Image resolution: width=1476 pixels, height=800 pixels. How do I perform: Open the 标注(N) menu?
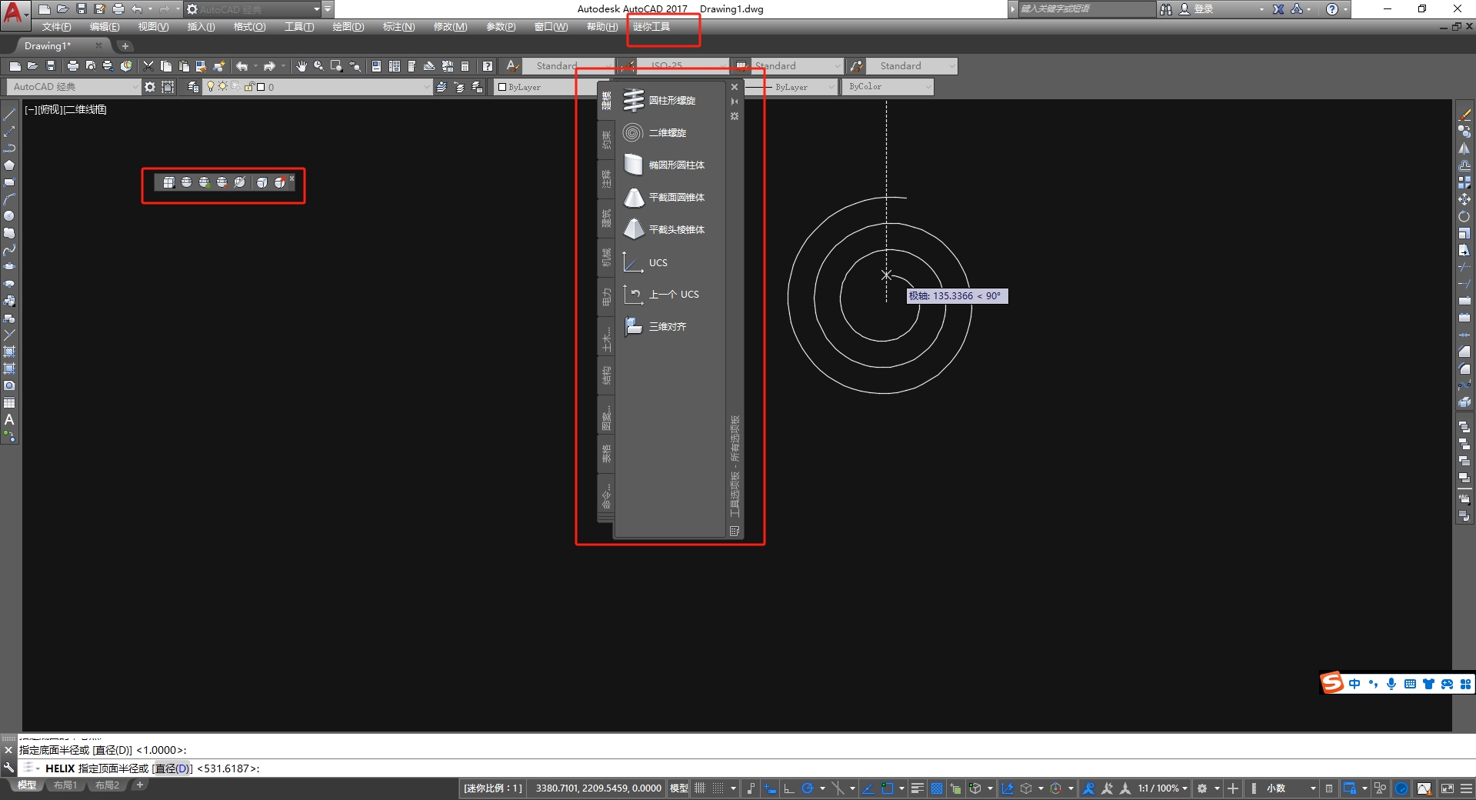(x=398, y=27)
